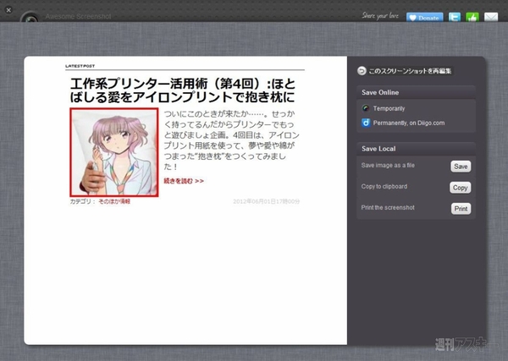508x361 pixels.
Task: Click the re-edit screenshot back arrow icon
Action: pos(362,71)
